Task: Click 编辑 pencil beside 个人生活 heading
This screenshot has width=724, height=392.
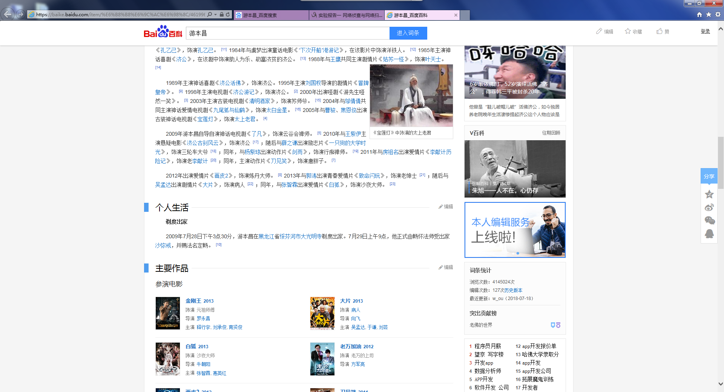Action: point(446,207)
